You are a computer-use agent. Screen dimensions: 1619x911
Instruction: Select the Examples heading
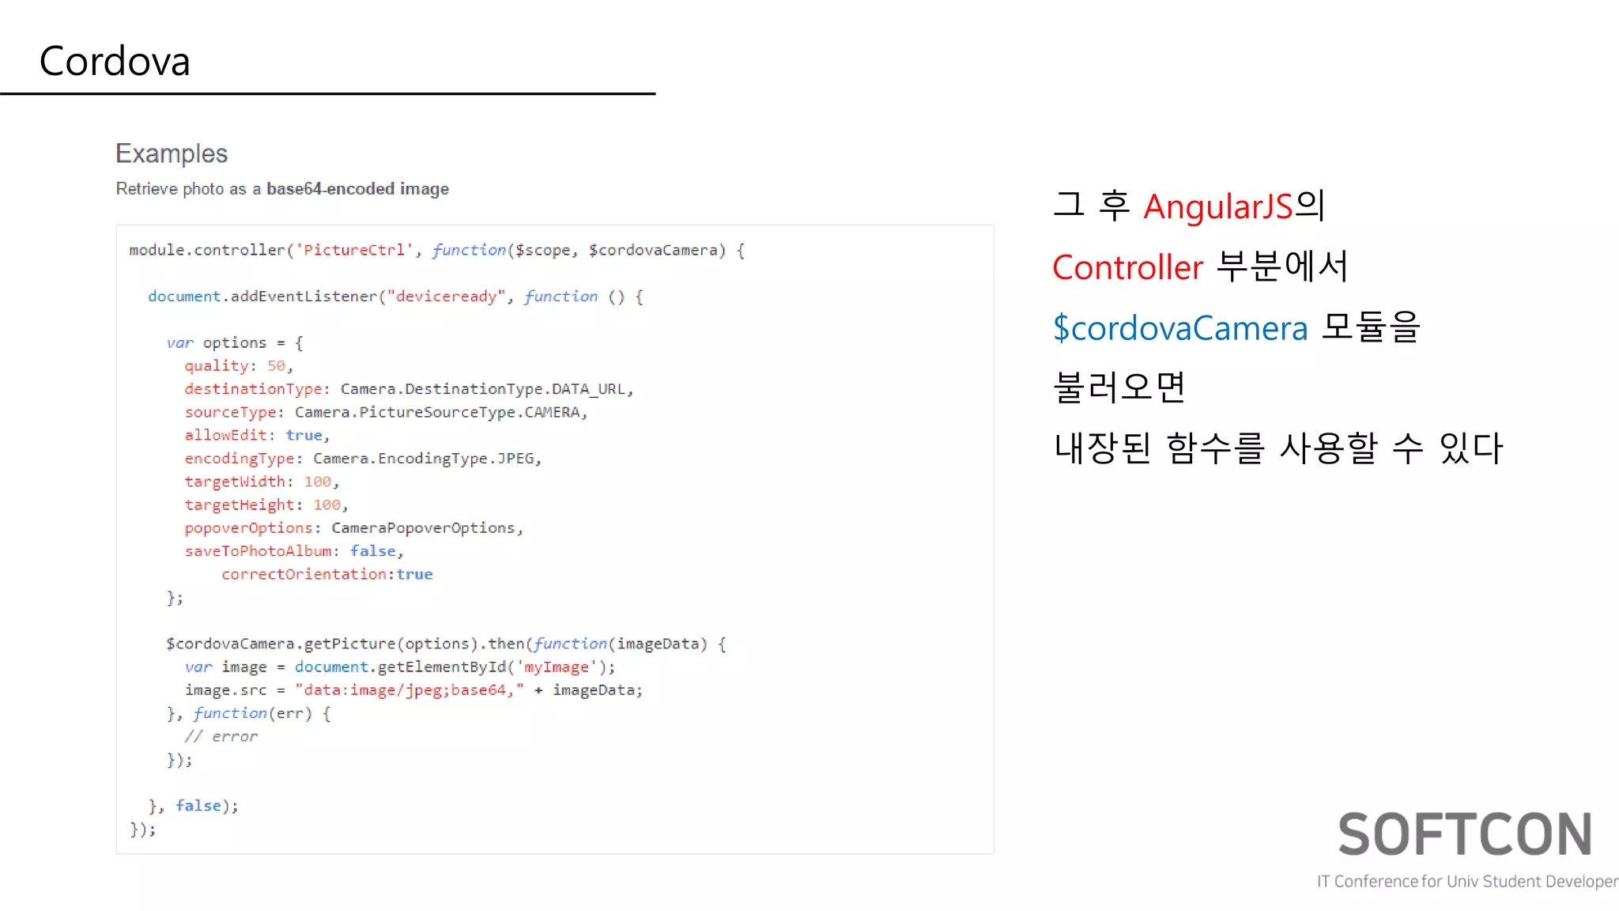click(172, 153)
